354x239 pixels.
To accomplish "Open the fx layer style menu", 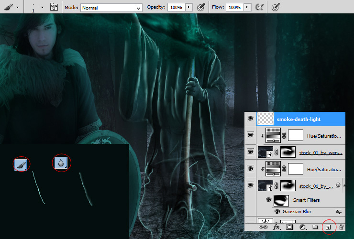I will click(x=277, y=227).
